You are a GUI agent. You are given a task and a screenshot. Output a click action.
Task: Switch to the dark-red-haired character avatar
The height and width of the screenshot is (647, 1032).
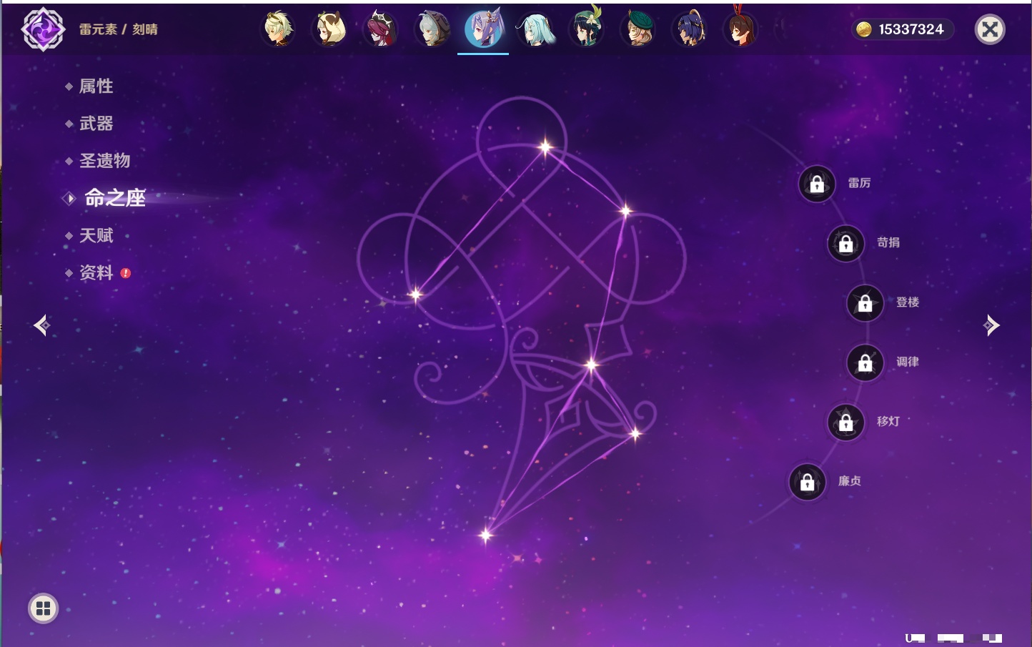click(x=381, y=29)
